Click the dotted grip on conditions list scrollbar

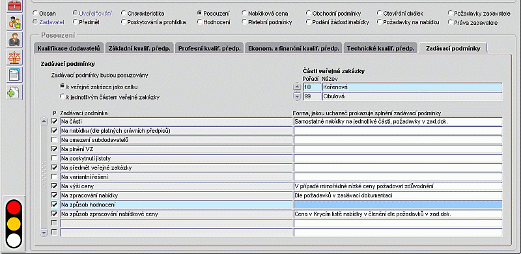pyautogui.click(x=44, y=174)
